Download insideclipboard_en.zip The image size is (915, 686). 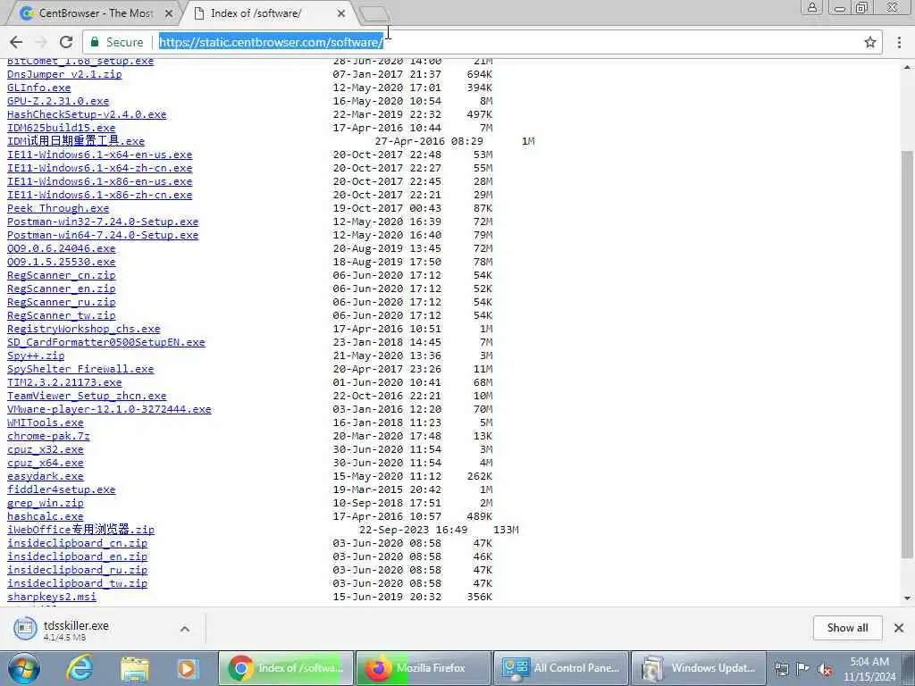(77, 557)
